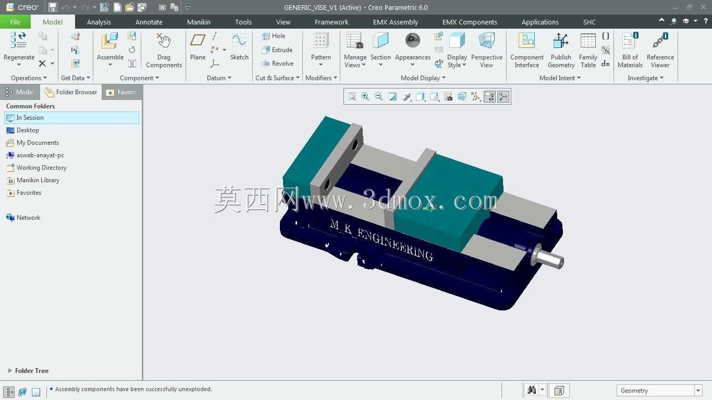
Task: Click the Assemble component icon
Action: click(110, 41)
